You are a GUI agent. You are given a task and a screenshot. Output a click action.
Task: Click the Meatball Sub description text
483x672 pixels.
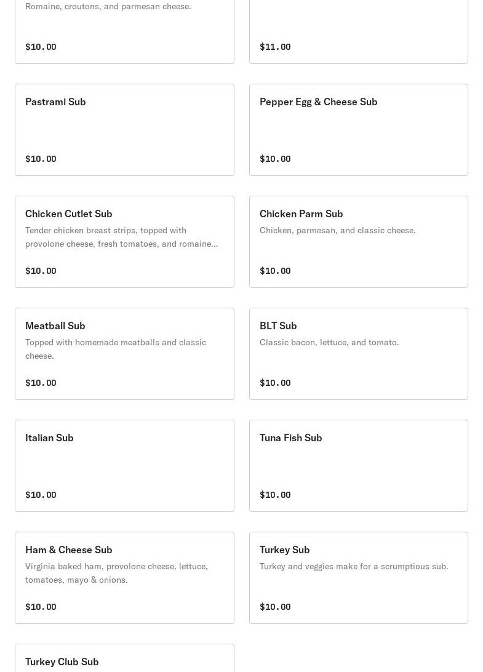click(115, 349)
